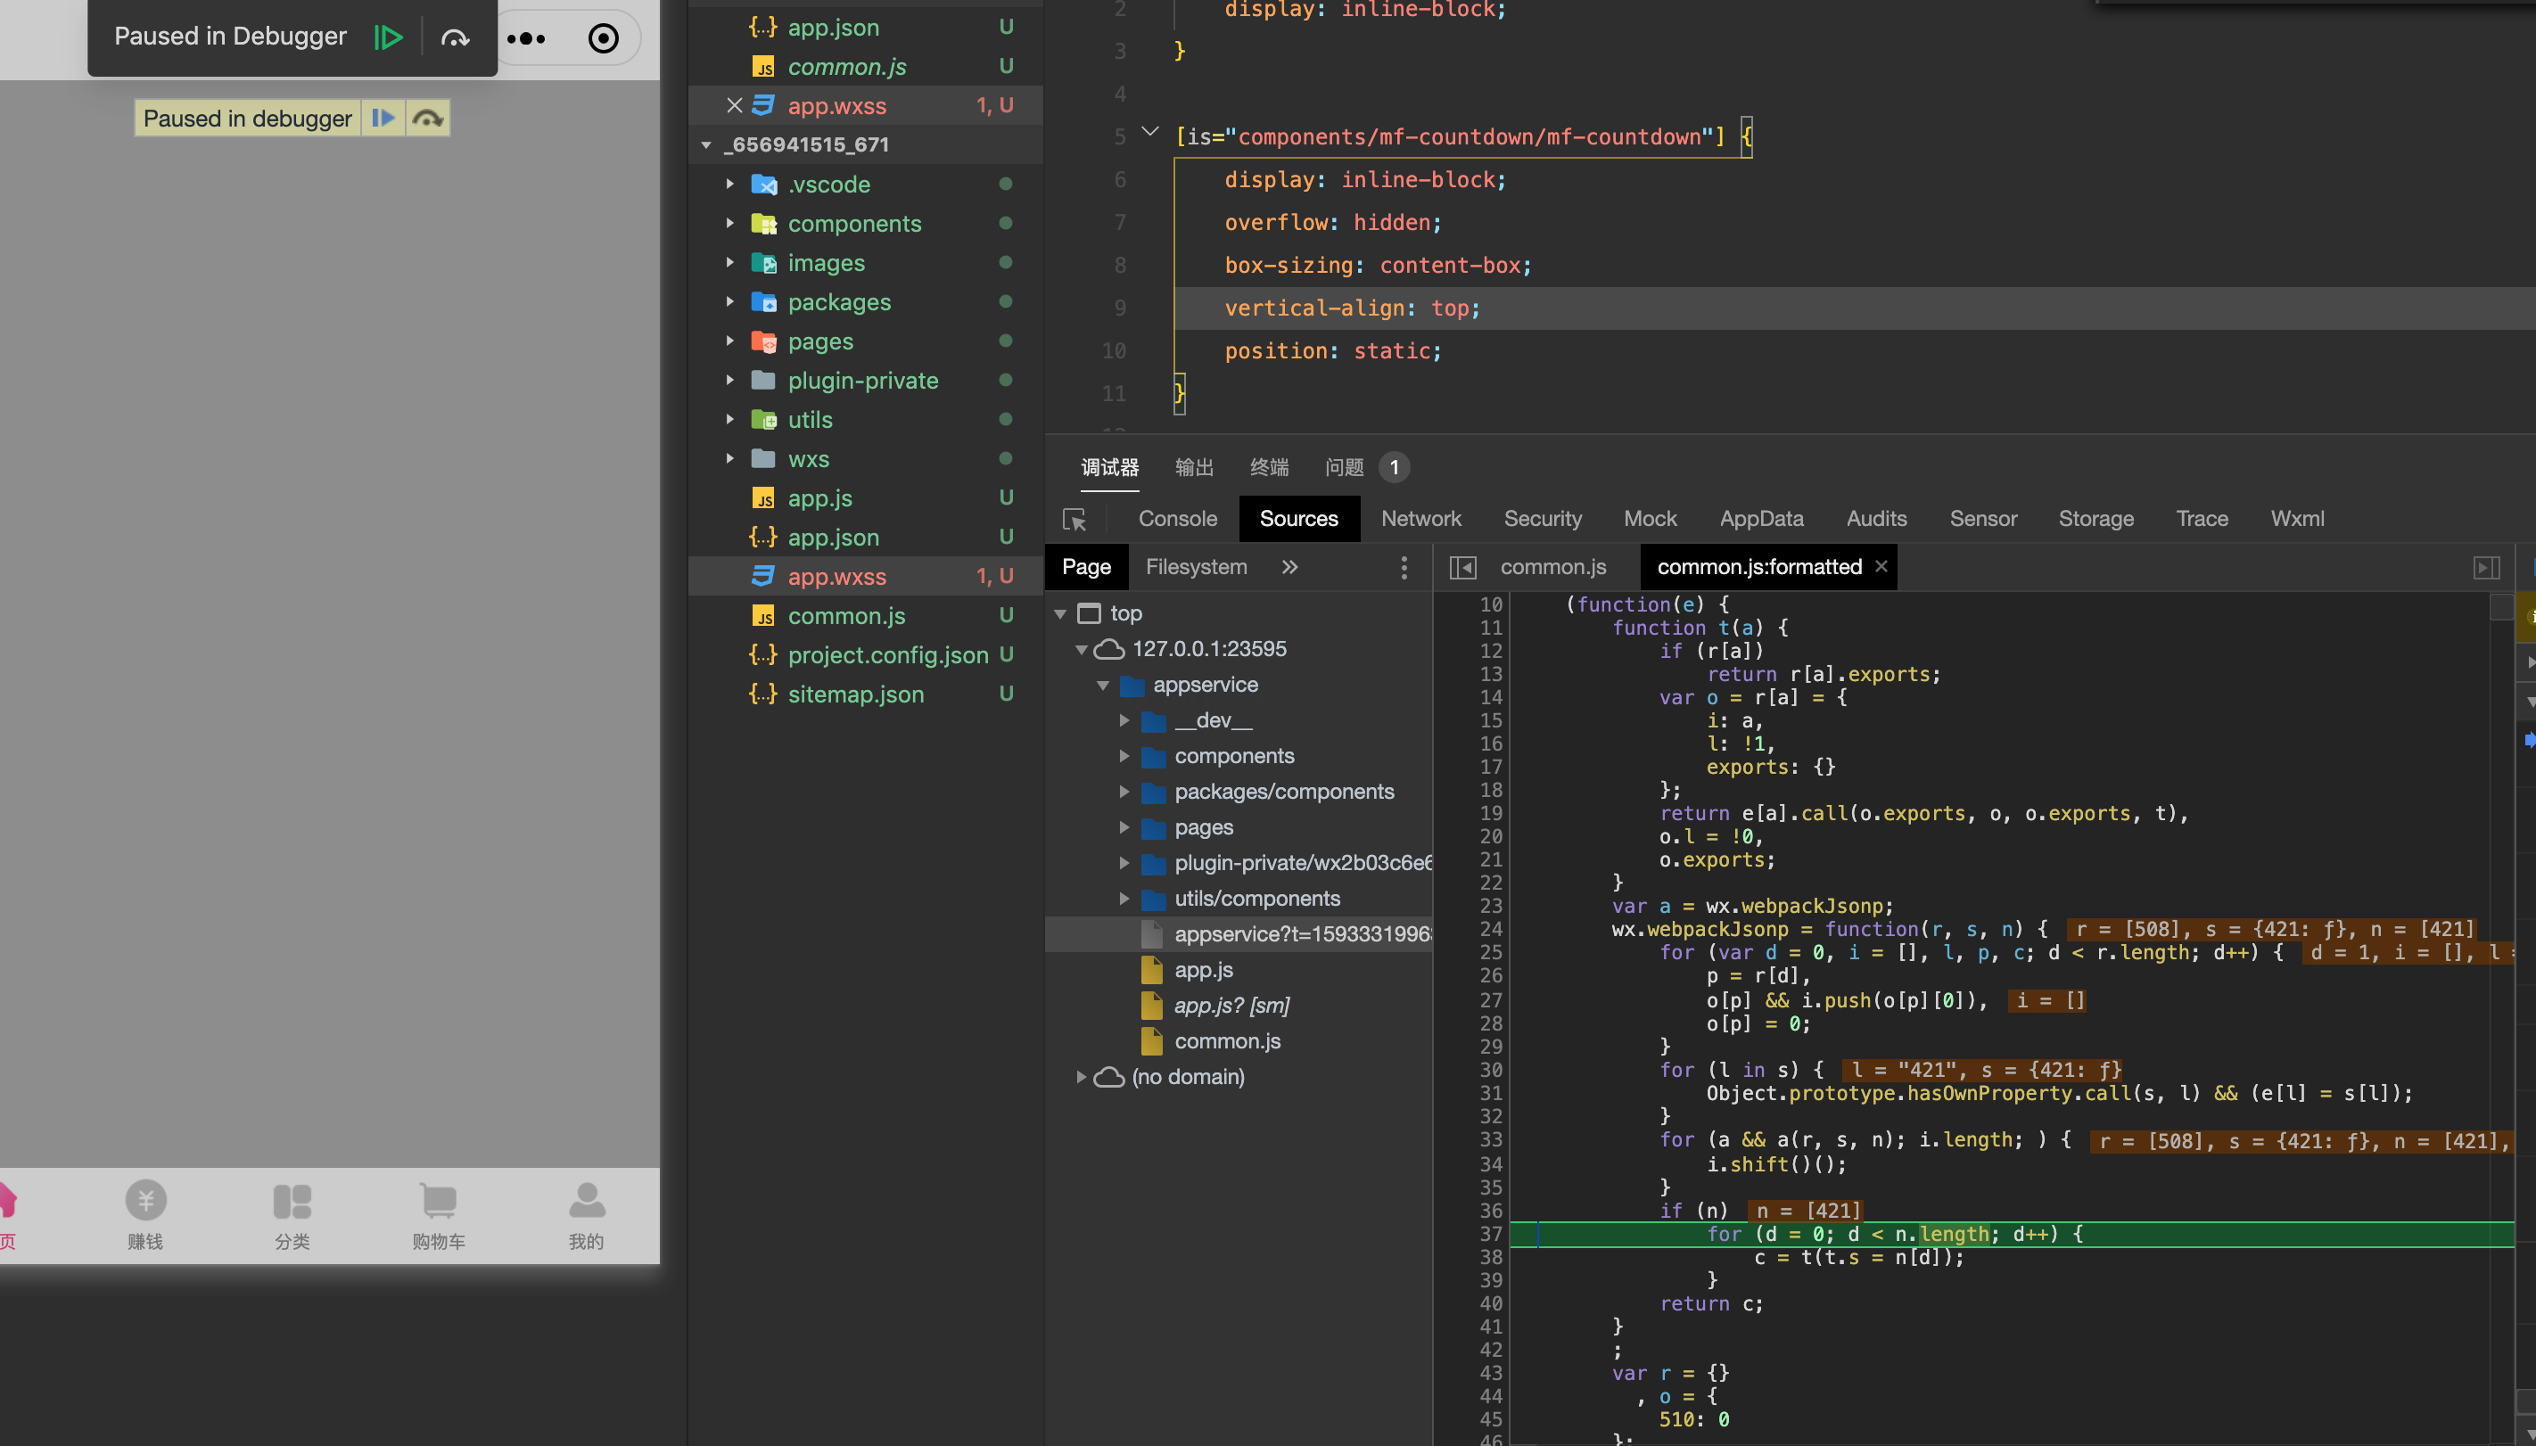Open the Network devtools tab
The width and height of the screenshot is (2536, 1446).
(1420, 519)
